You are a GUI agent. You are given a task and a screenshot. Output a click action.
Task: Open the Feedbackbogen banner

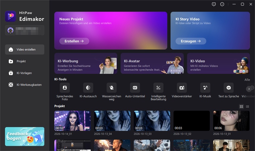(24, 137)
